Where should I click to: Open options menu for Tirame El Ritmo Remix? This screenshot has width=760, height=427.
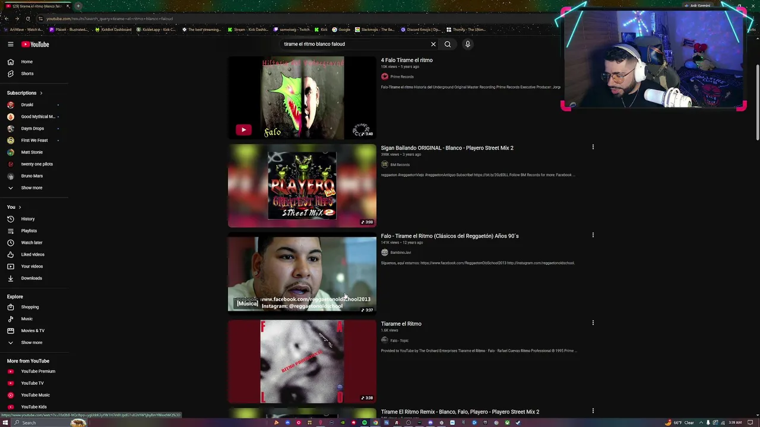point(593,410)
